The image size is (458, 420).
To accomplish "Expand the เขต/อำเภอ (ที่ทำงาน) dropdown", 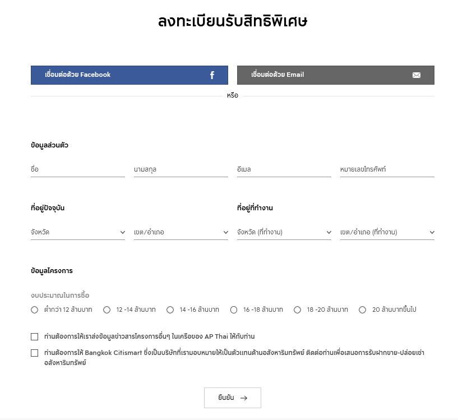I will pos(387,232).
